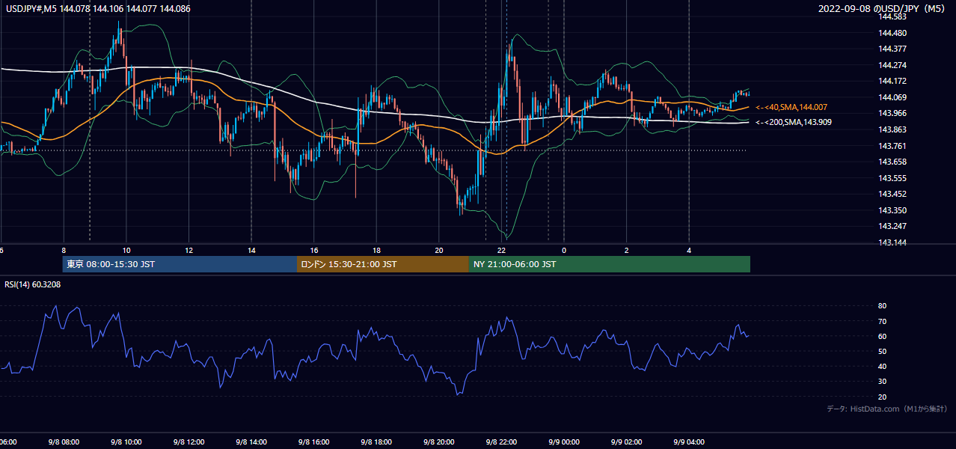Click hour label 18 under the price chart
The image size is (956, 449).
click(x=376, y=251)
